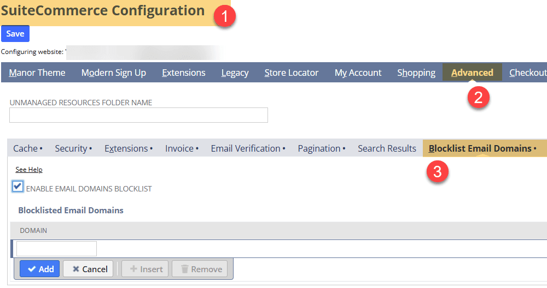Click the Configuring website label

32,52
